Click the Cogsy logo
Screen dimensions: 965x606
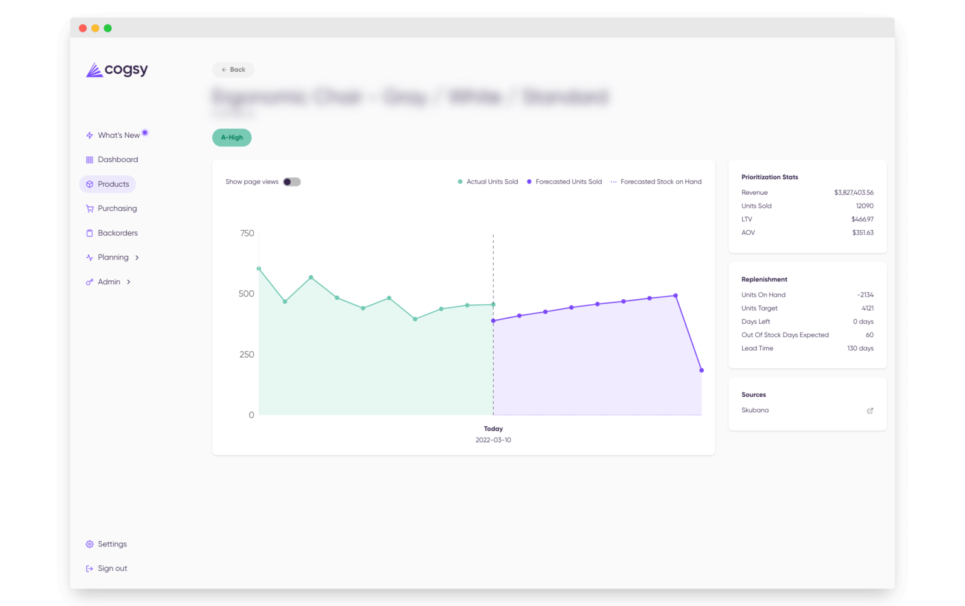116,70
